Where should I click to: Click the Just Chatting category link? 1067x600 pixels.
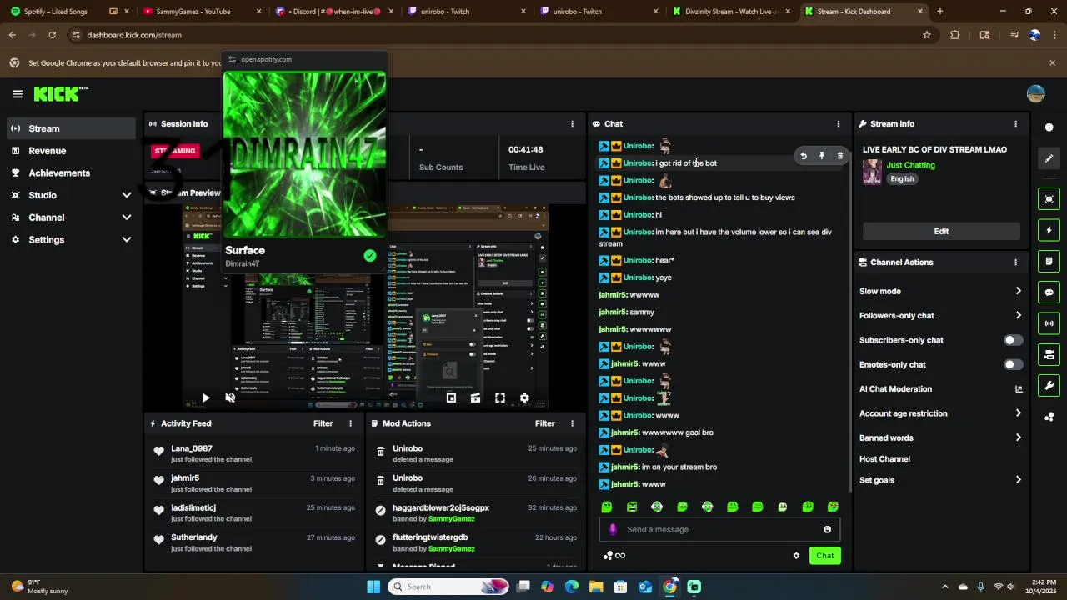coord(910,165)
